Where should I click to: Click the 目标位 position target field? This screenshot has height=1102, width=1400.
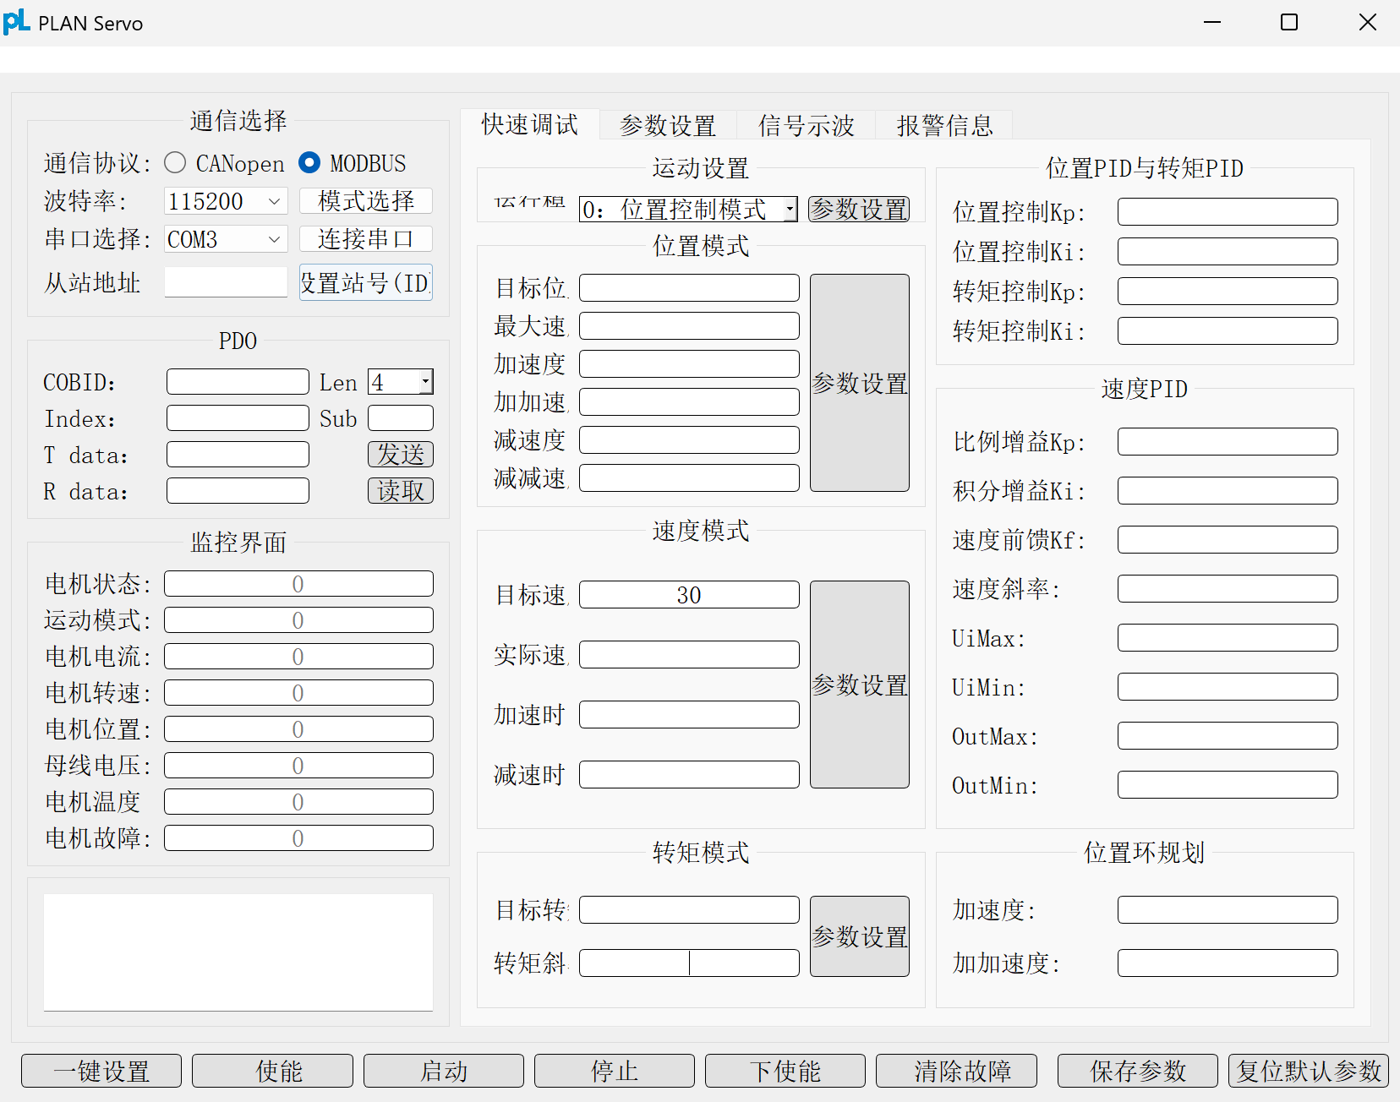tap(689, 288)
